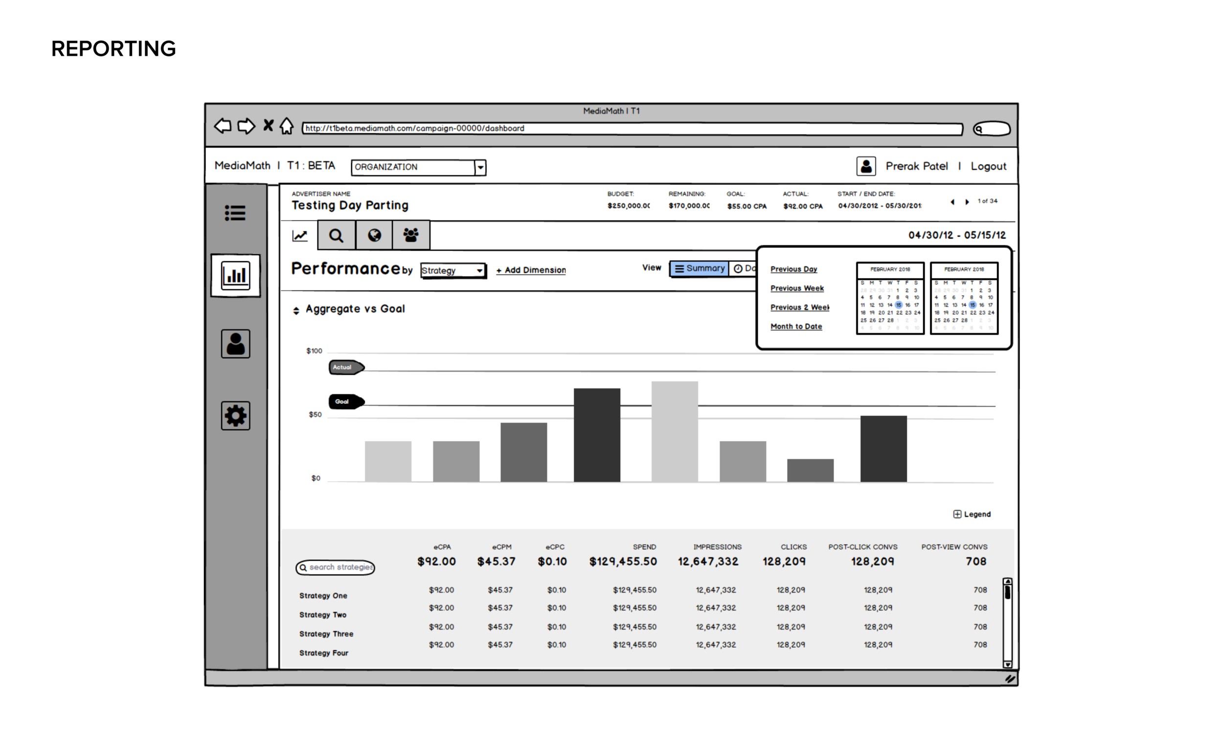Image resolution: width=1223 pixels, height=729 pixels.
Task: Select Previous Week date range
Action: [x=796, y=288]
